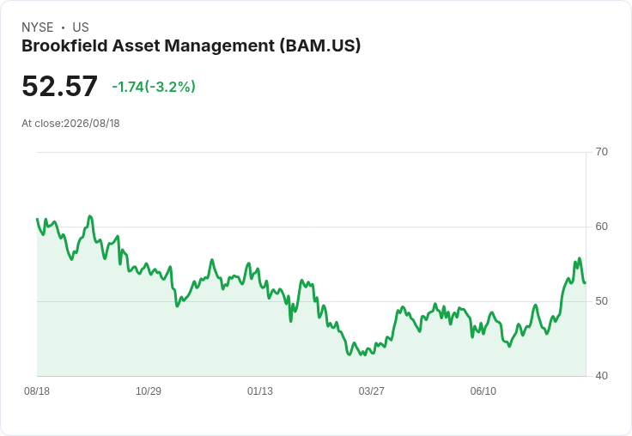The height and width of the screenshot is (436, 632).
Task: Click the recent August peak on chart line
Action: pos(580,257)
